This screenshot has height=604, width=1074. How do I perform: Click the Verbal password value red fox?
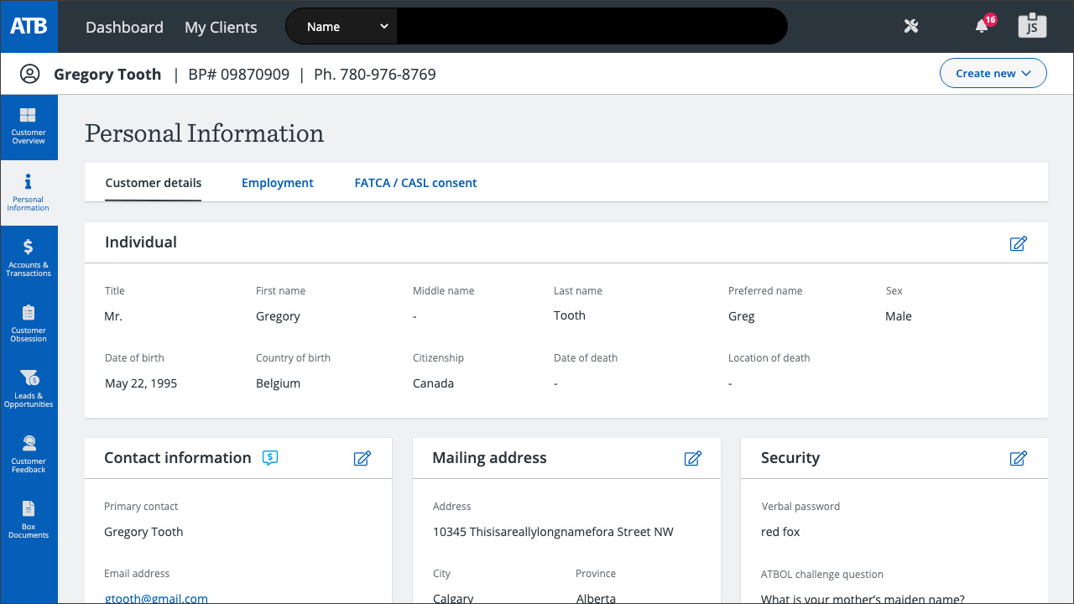(x=780, y=532)
